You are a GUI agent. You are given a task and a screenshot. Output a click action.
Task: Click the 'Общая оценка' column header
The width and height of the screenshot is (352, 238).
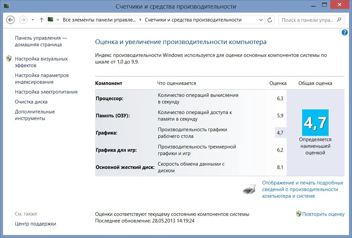tap(315, 83)
